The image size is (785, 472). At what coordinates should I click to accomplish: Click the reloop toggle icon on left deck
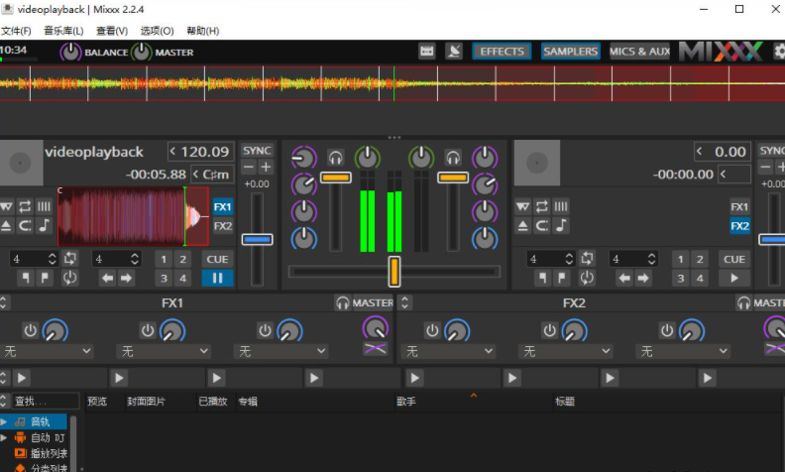[70, 278]
